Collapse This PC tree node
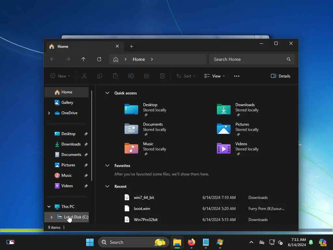Viewport: 333px width, 250px height. pyautogui.click(x=49, y=206)
